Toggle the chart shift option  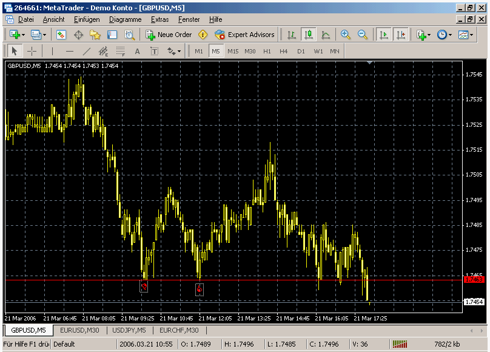click(400, 35)
